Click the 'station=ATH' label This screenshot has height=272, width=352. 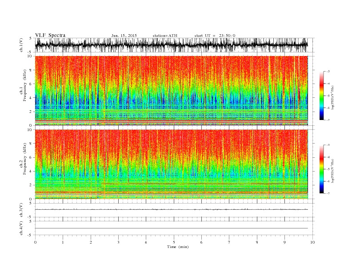(165, 36)
